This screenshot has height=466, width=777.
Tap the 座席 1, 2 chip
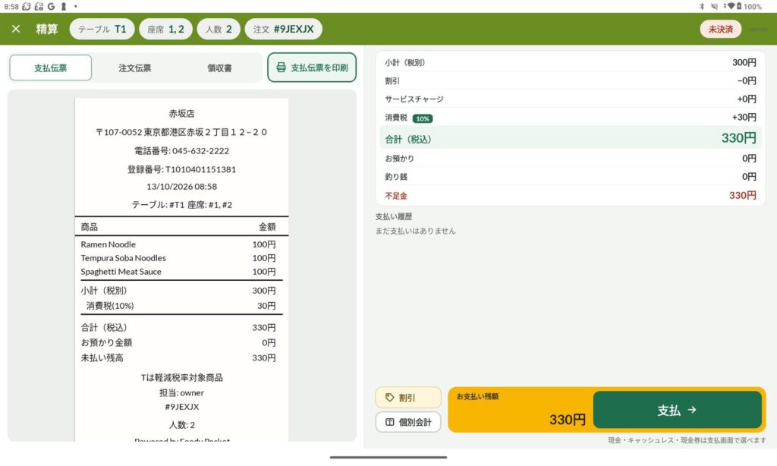[165, 29]
